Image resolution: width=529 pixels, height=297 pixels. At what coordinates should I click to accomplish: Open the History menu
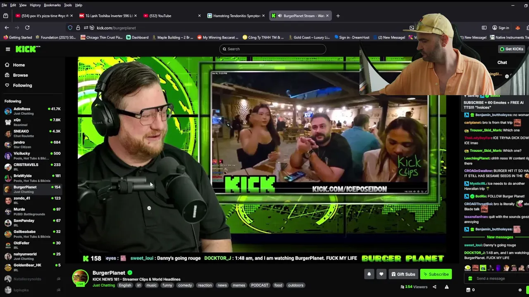(35, 5)
